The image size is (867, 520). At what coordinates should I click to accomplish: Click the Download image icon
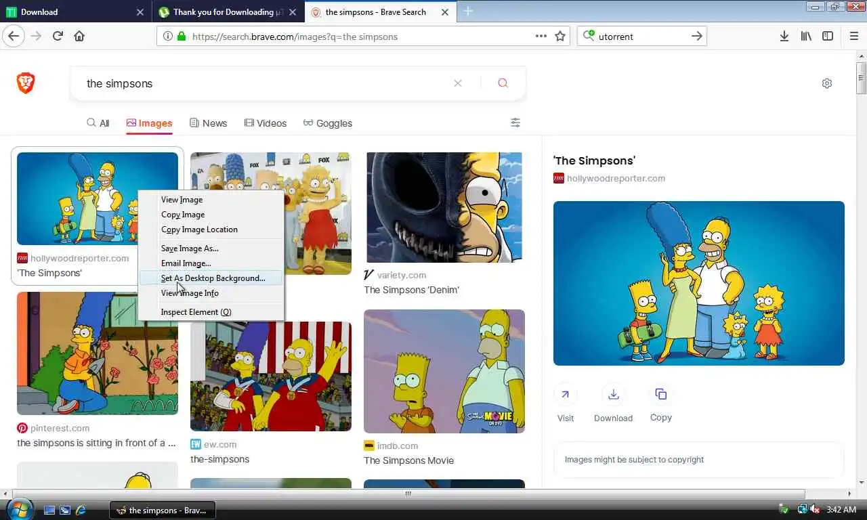613,394
